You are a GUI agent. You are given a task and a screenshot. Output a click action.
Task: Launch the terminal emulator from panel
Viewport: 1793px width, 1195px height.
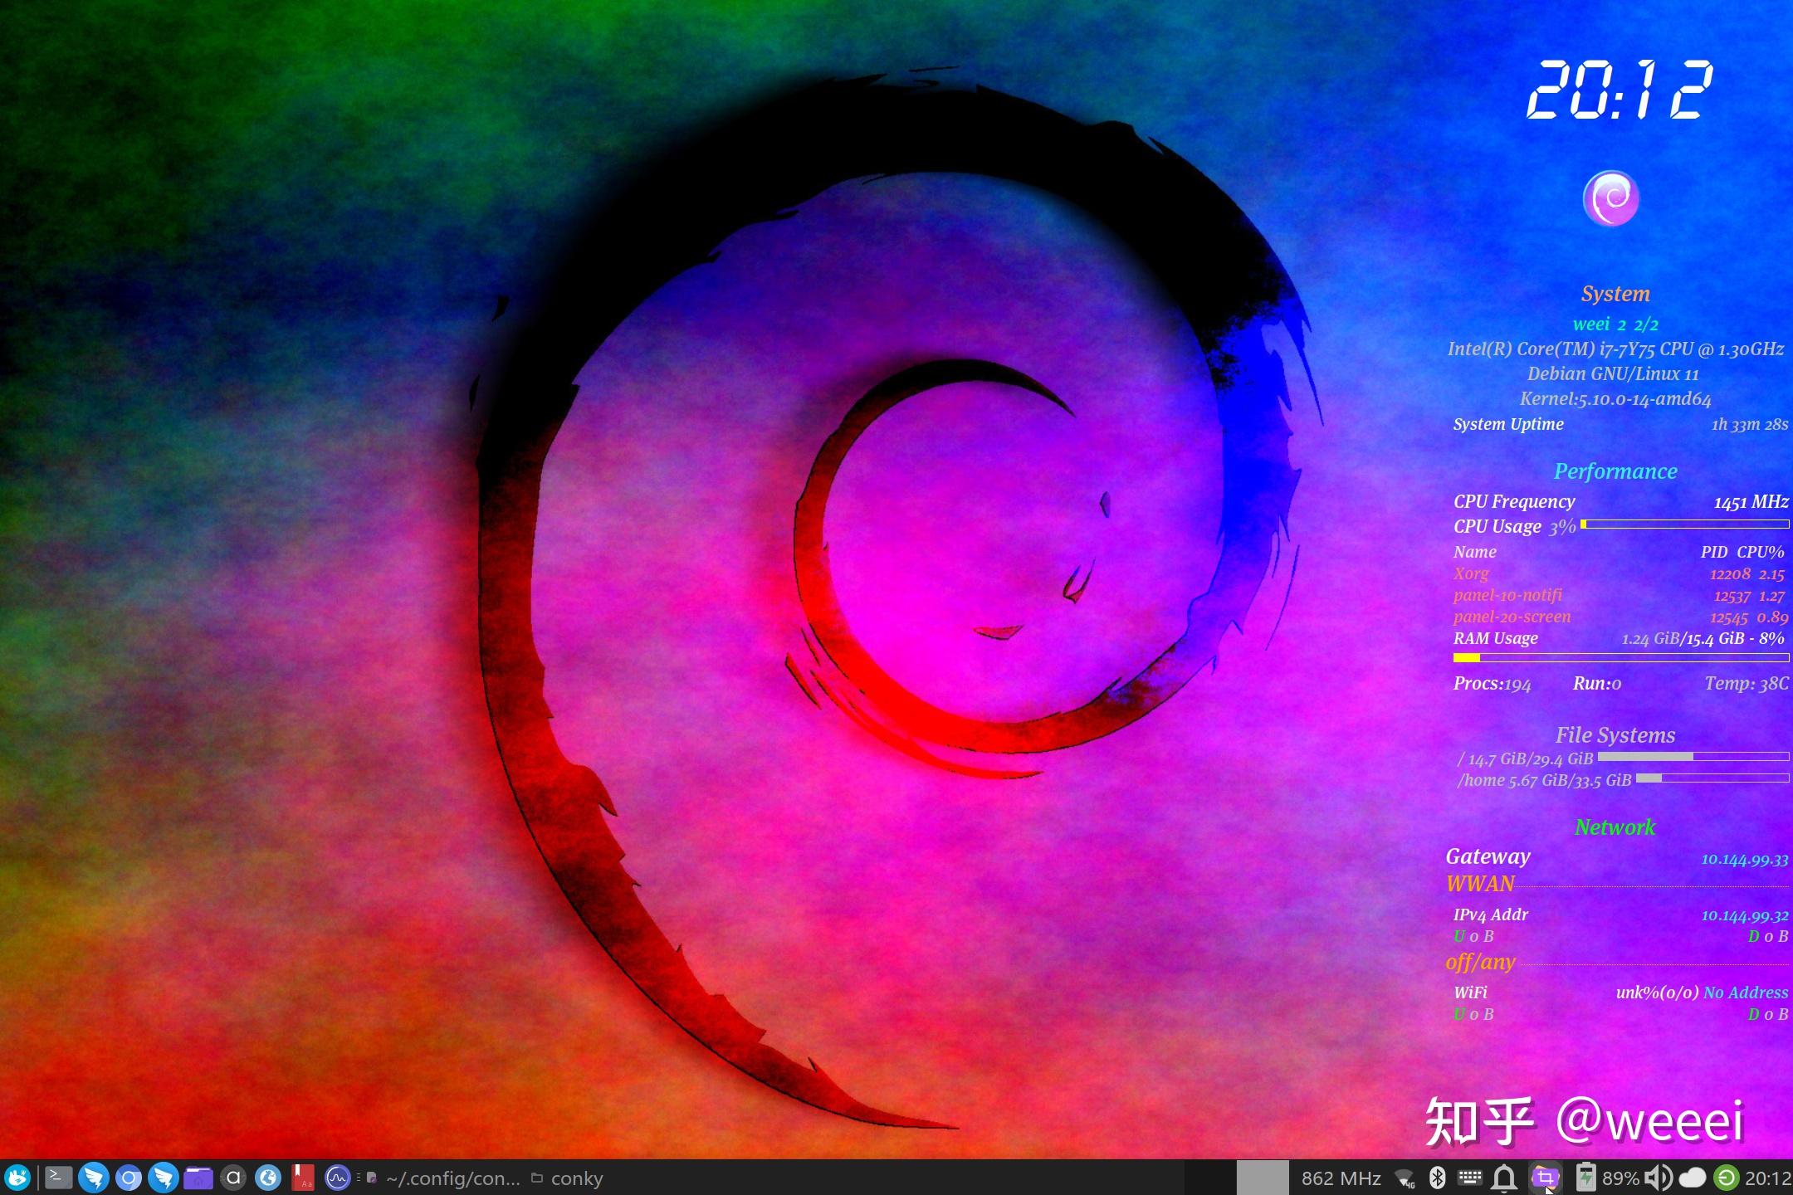(x=58, y=1178)
